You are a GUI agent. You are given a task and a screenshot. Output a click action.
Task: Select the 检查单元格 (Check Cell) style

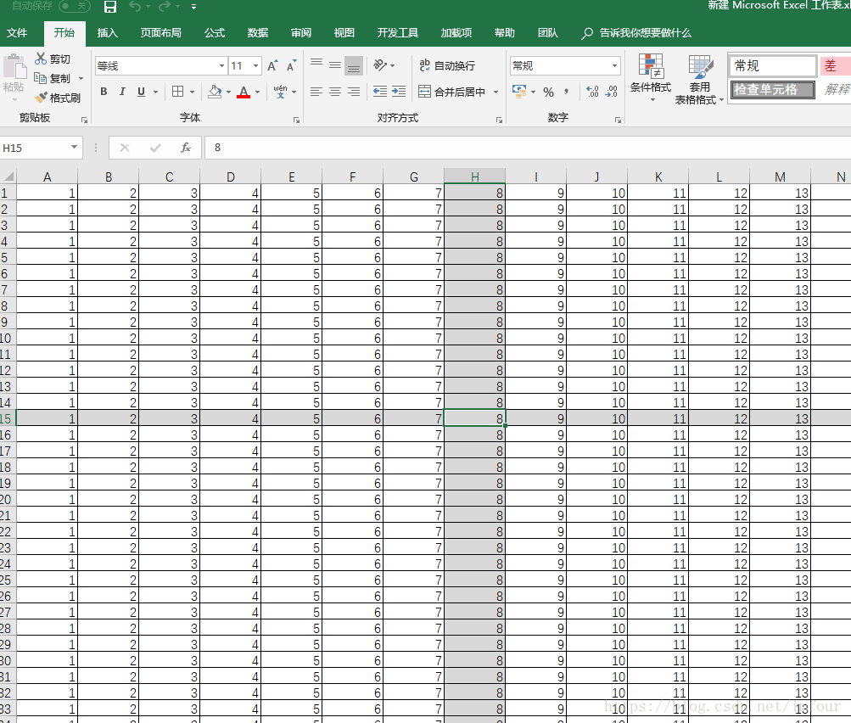pyautogui.click(x=773, y=90)
